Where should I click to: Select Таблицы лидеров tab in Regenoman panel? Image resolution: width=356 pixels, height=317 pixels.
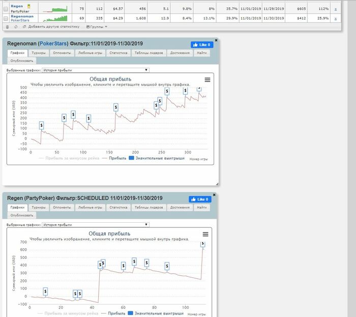[149, 53]
